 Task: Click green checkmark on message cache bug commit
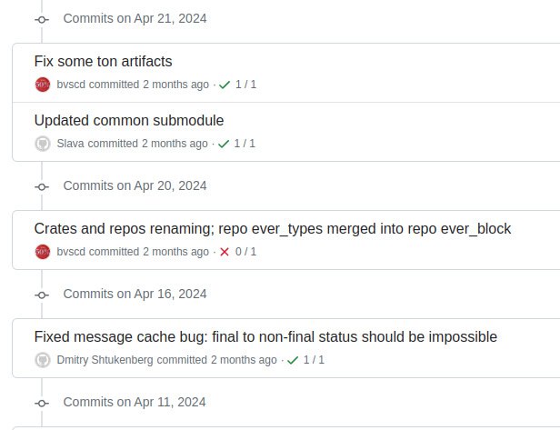pos(293,360)
